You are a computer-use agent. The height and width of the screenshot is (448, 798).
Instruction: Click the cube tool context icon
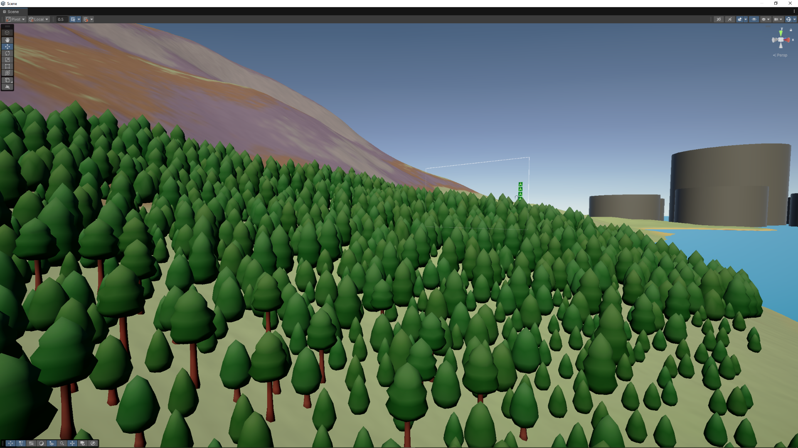click(7, 33)
